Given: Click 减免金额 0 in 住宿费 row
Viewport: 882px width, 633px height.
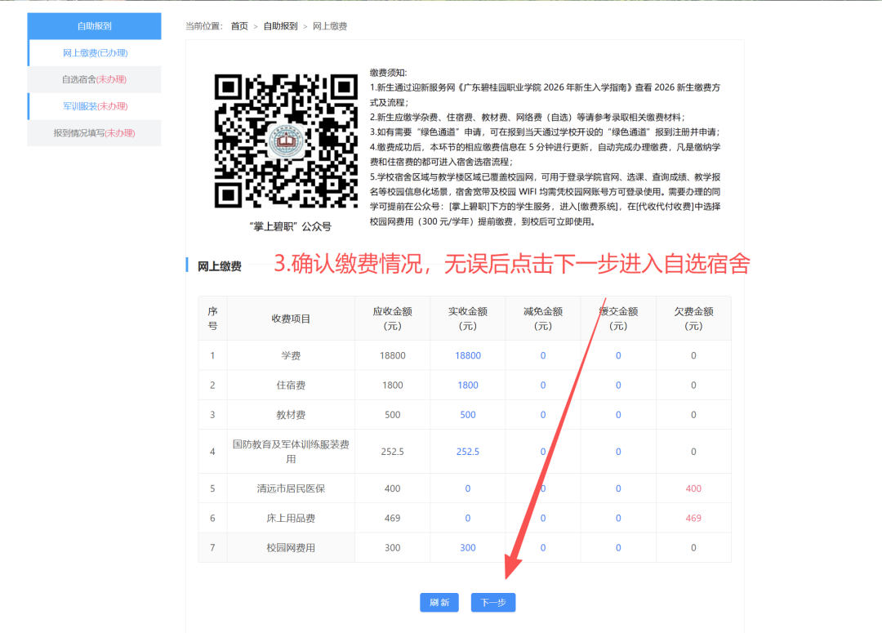Looking at the screenshot, I should pyautogui.click(x=543, y=386).
